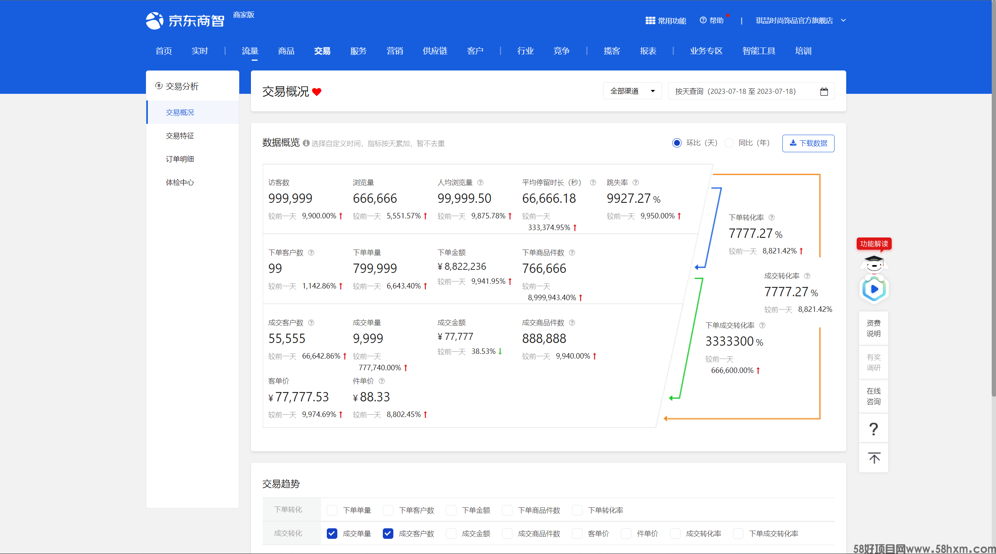
Task: Open the 服务 tab
Action: (358, 51)
